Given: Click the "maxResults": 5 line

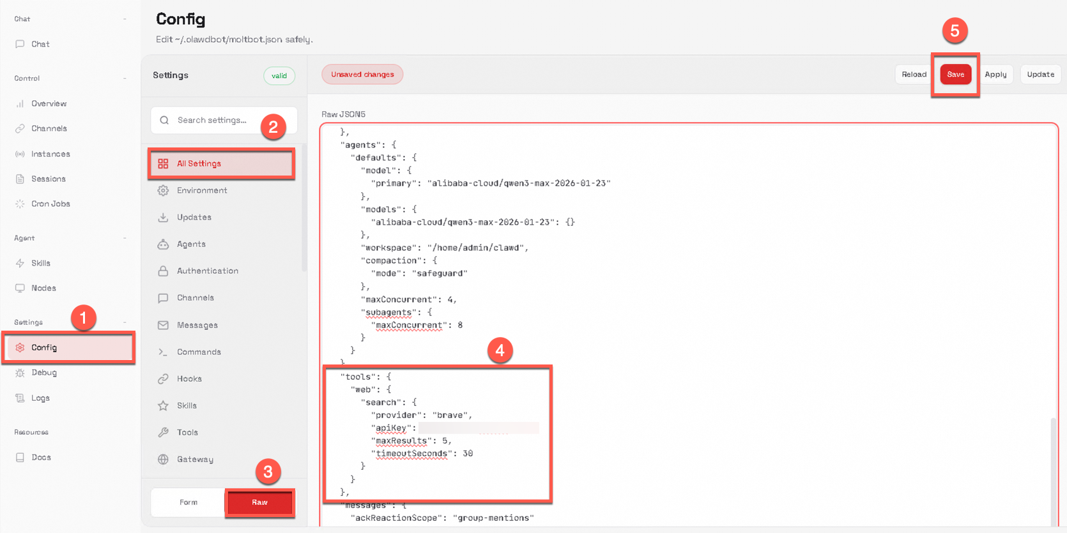Looking at the screenshot, I should click(x=411, y=440).
